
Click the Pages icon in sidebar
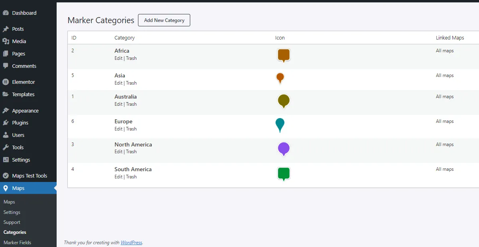[x=6, y=53]
